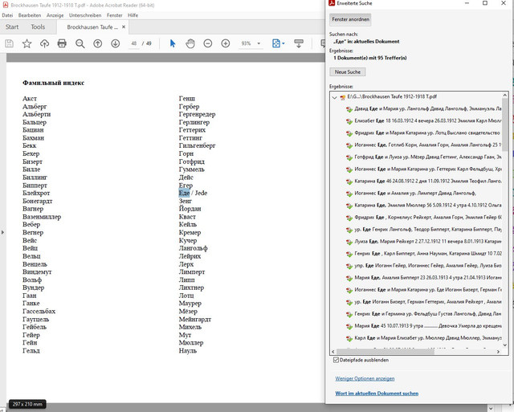Click the Neue Suche button

tap(348, 71)
